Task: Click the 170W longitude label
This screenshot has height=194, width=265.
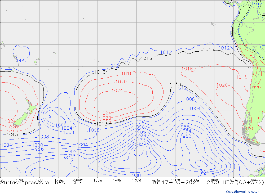Action: point(59,180)
